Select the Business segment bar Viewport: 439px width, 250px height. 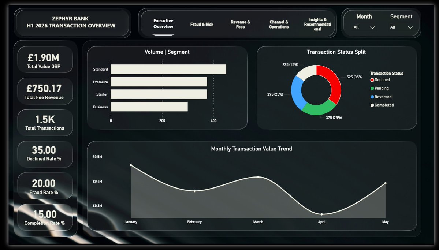point(149,107)
